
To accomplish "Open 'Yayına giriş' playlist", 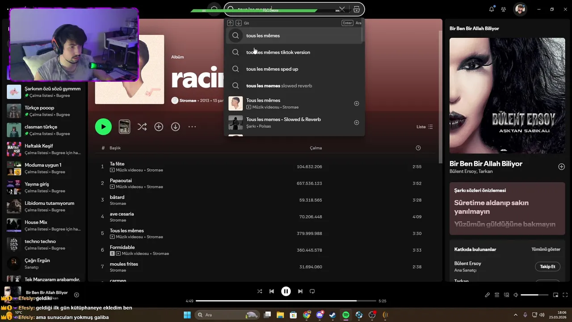I will point(45,187).
